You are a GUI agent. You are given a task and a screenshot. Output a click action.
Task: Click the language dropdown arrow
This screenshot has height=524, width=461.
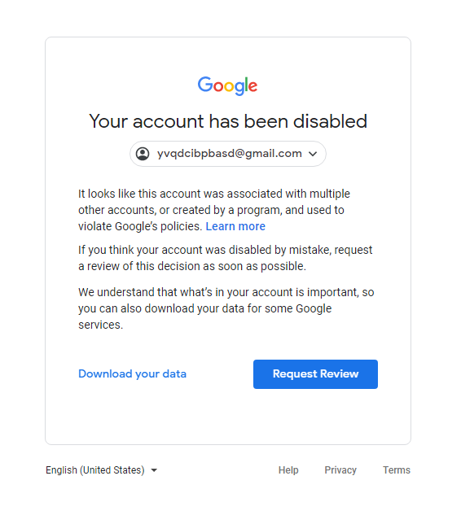(x=154, y=470)
